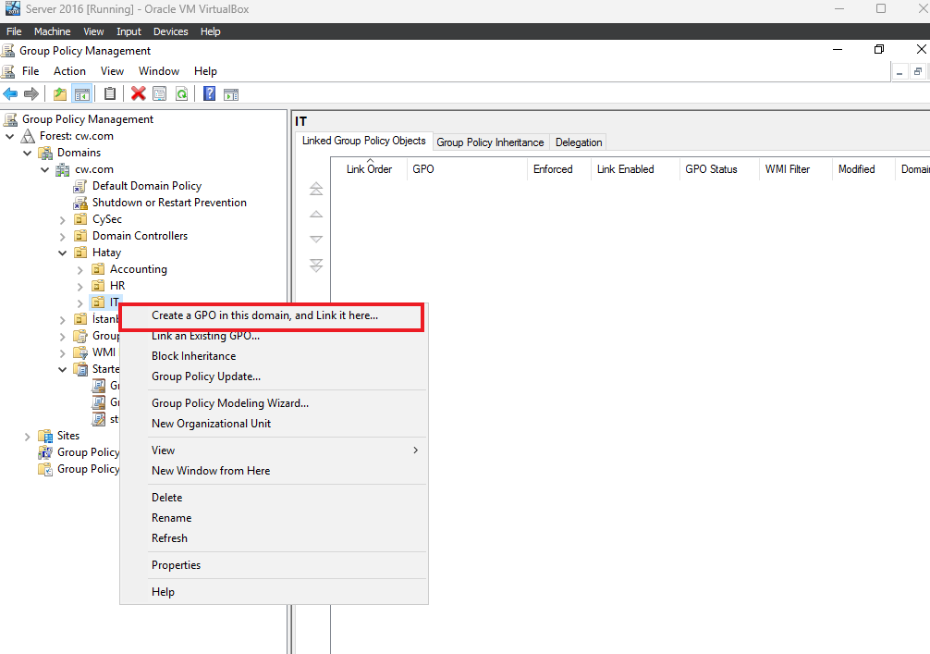Select Default Domain Policy in tree
Image resolution: width=930 pixels, height=654 pixels.
pos(146,186)
